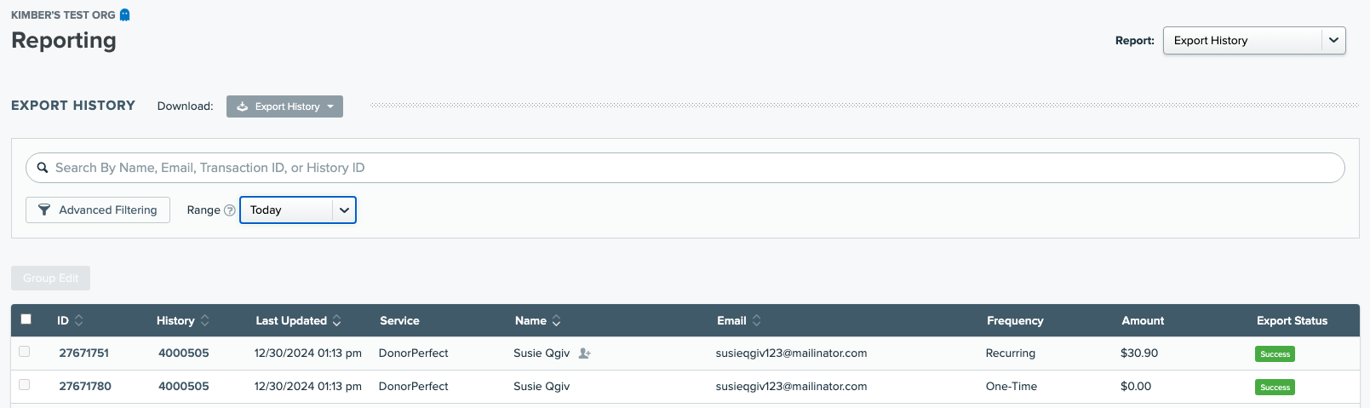Click sort arrows next to Name header
1370x408 pixels.
(556, 320)
